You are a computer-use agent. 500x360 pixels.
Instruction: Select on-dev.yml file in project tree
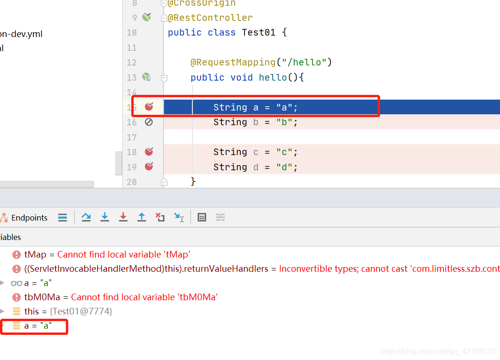pyautogui.click(x=21, y=34)
